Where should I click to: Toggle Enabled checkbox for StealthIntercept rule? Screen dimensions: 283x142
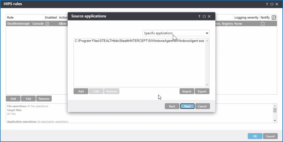tap(47, 24)
